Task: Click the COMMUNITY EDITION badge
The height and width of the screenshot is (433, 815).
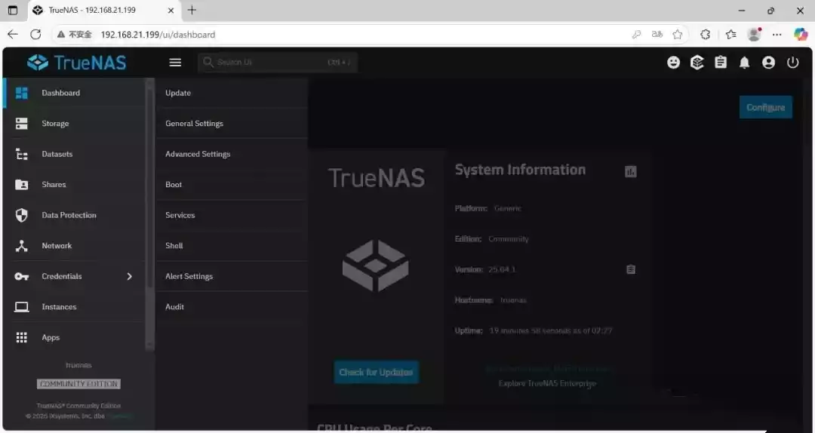Action: (x=78, y=384)
